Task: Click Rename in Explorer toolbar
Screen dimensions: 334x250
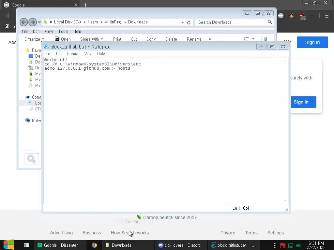Action: (194, 39)
